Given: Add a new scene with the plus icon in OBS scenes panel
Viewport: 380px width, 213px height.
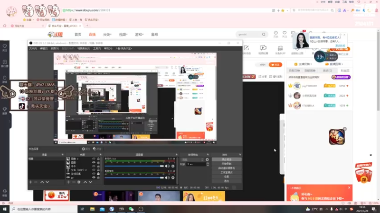Looking at the screenshot, I should [x=30, y=182].
